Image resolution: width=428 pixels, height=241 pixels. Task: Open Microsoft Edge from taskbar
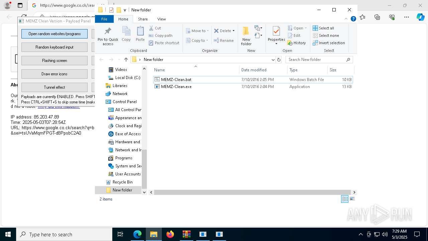(137, 234)
